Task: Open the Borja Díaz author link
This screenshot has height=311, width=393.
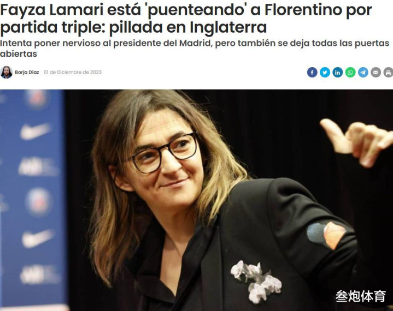Action: coord(27,73)
